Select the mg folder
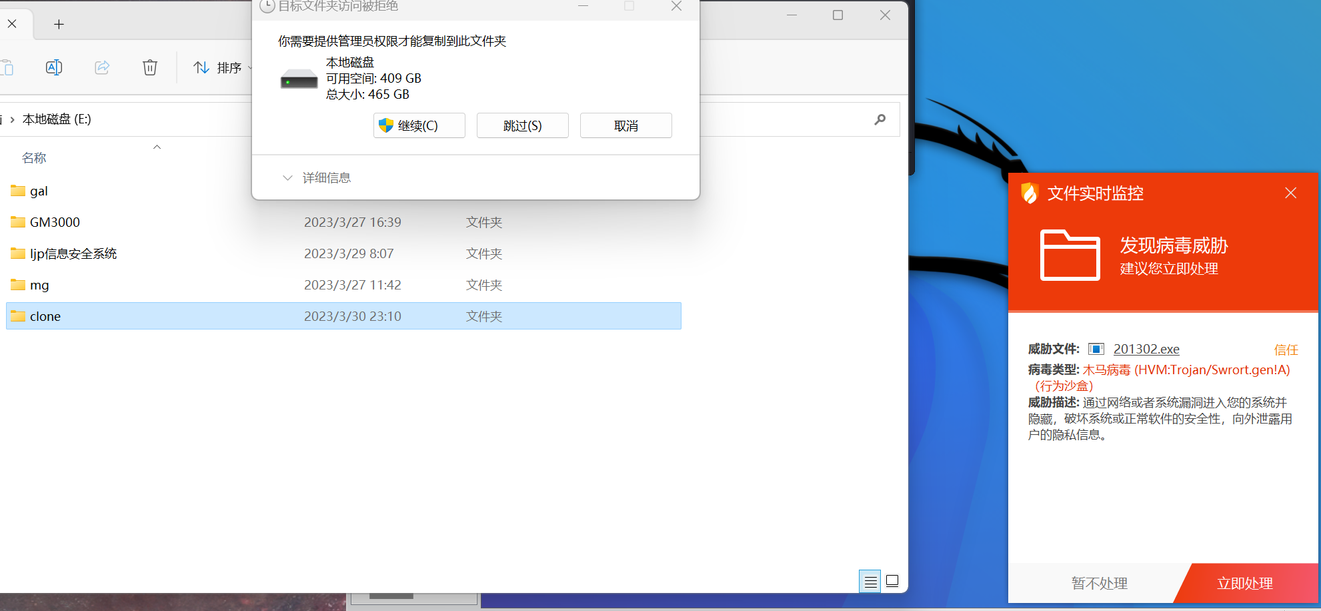1321x611 pixels. 343,285
